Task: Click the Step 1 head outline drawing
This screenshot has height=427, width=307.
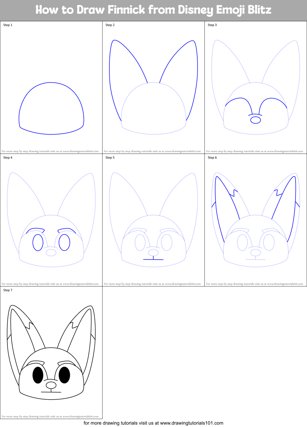Action: coord(51,108)
